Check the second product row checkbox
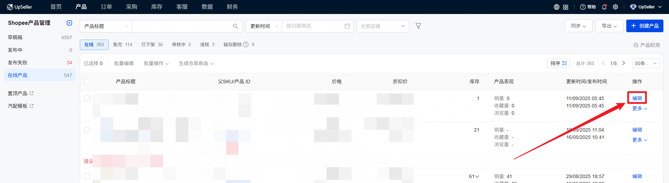669x183 pixels. point(87,130)
